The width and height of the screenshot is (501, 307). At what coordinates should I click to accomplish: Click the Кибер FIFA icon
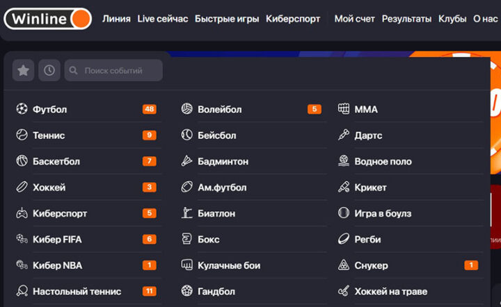[x=22, y=239]
